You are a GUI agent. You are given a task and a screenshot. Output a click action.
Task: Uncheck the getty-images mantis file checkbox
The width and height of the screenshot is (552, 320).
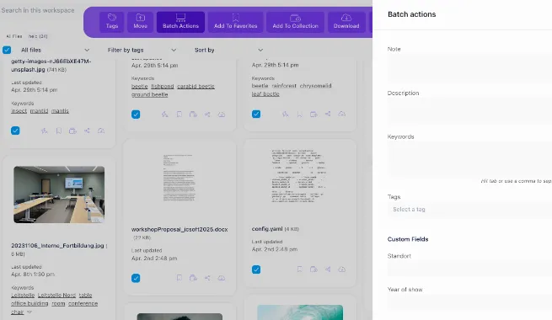click(x=15, y=131)
